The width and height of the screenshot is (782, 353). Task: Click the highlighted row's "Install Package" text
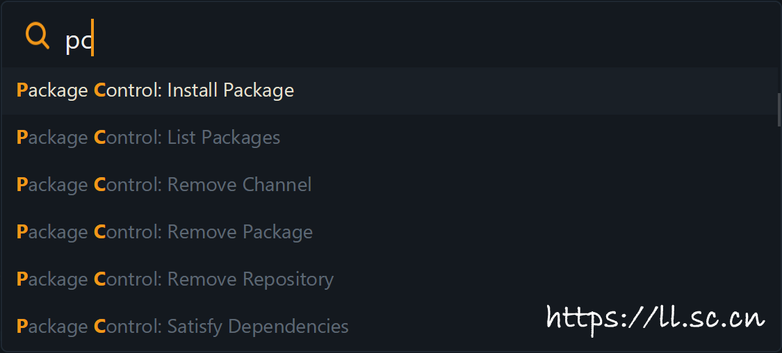click(x=230, y=91)
